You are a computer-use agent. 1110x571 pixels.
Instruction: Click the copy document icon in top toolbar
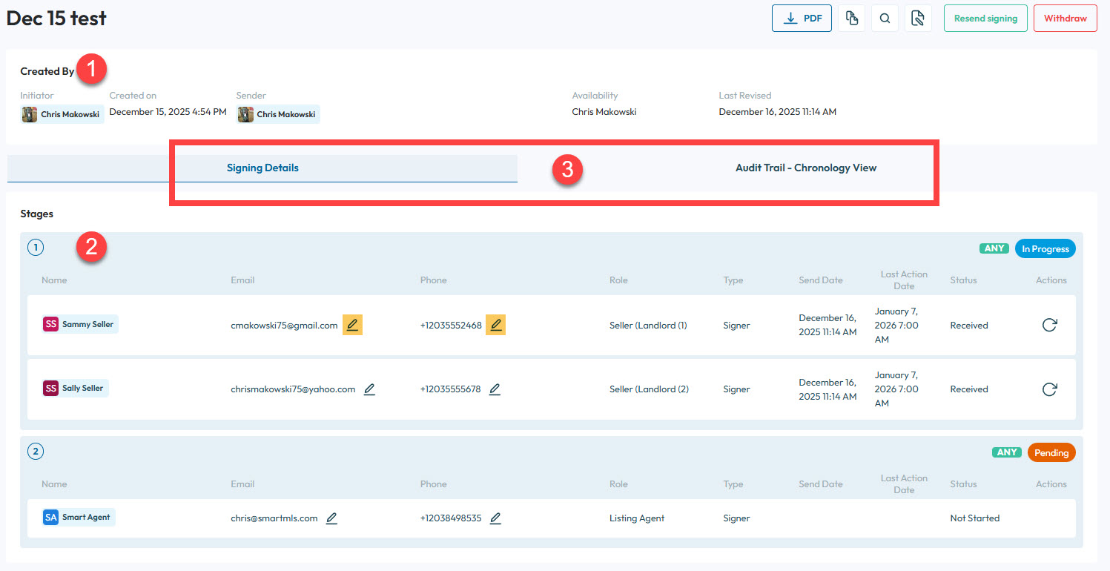pos(851,19)
